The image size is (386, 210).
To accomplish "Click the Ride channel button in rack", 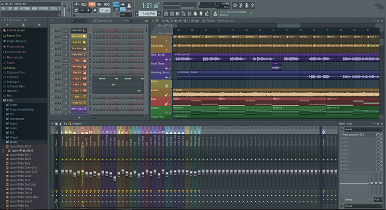I will click(x=79, y=97).
